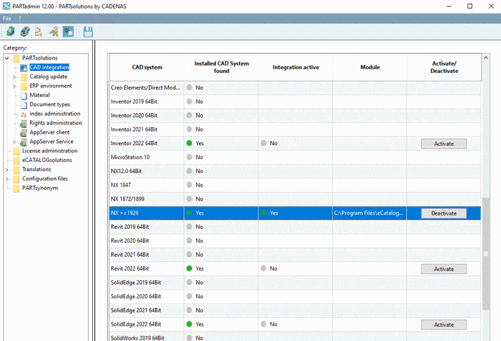Activate integration for Revit 2022 64Bit
The height and width of the screenshot is (341, 501).
pyautogui.click(x=444, y=269)
